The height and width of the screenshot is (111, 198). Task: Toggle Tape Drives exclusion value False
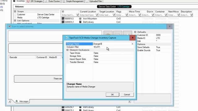click(96, 53)
